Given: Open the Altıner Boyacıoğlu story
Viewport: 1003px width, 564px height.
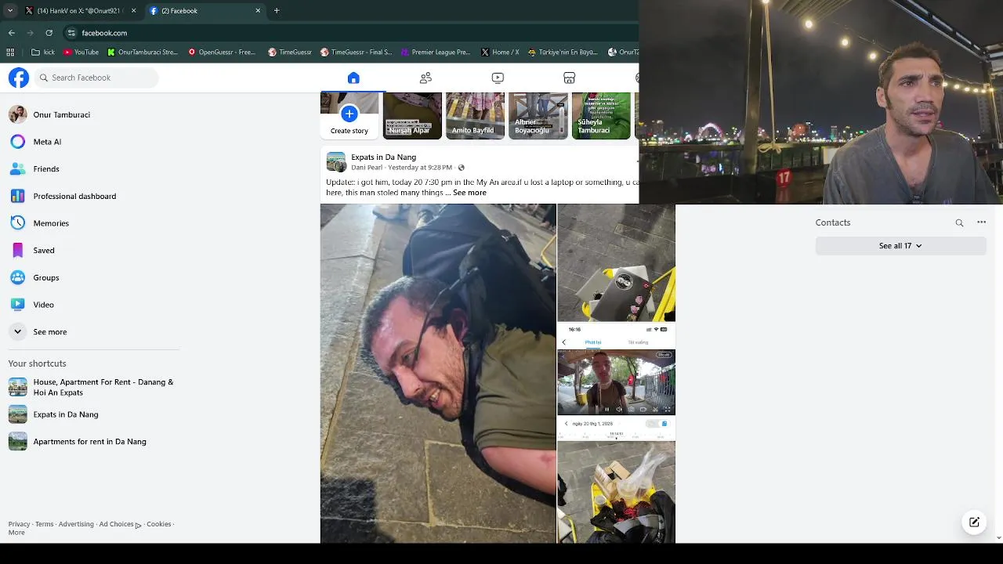Looking at the screenshot, I should tap(538, 116).
